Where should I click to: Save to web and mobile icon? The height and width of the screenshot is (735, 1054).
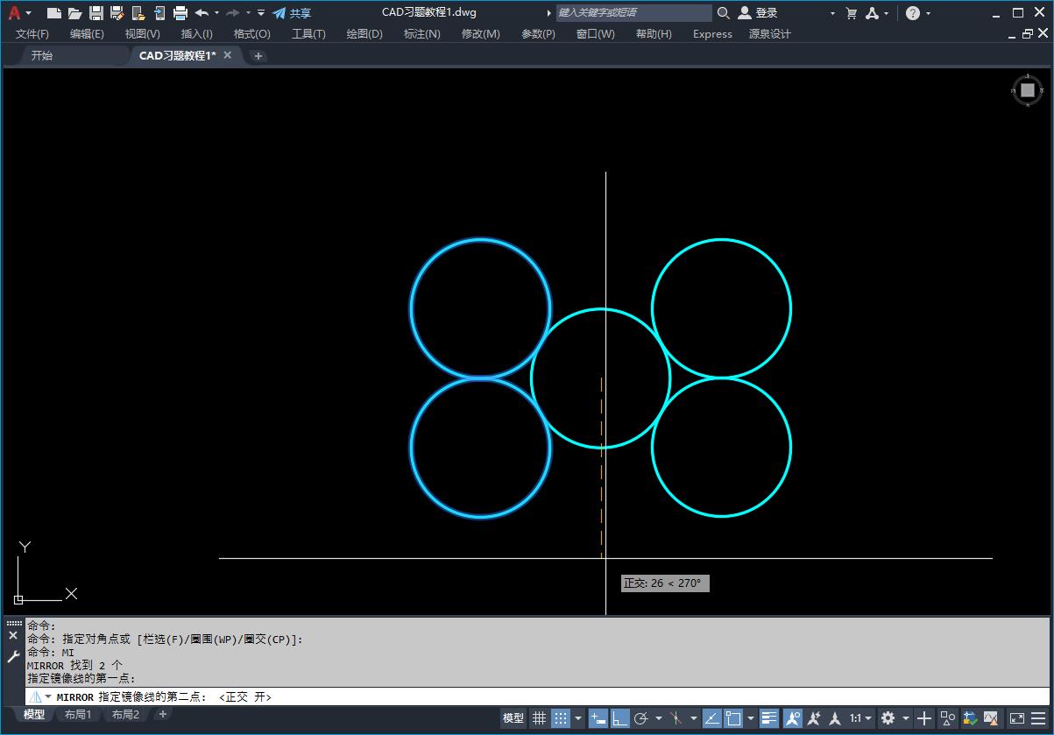(159, 13)
